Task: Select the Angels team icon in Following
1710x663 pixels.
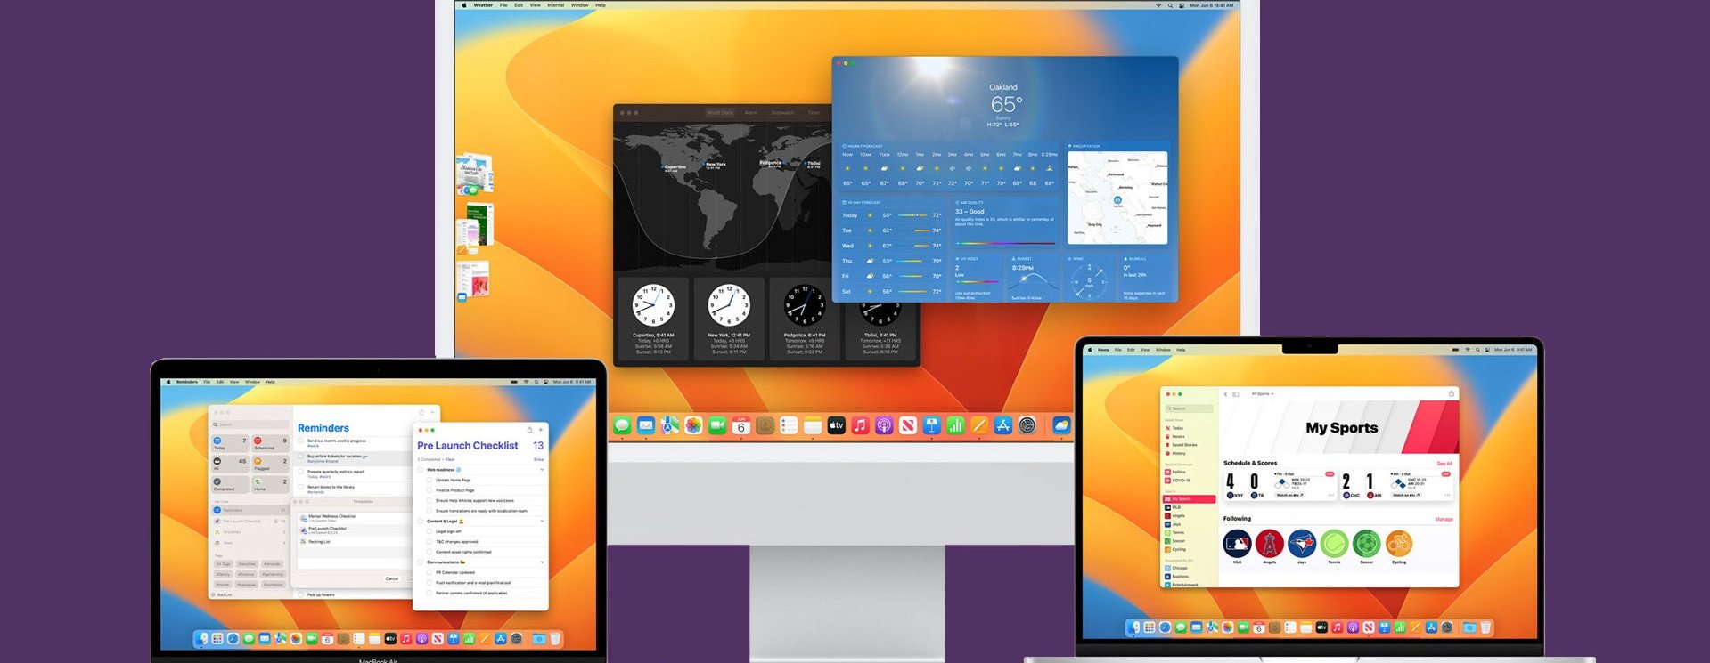Action: (x=1270, y=543)
